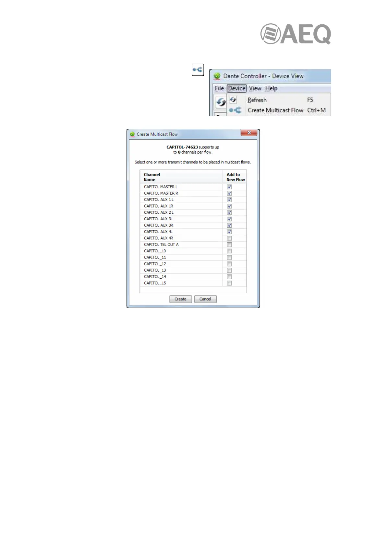Click the F5 shortcut label
Image resolution: width=386 pixels, height=547 pixels.
310,100
